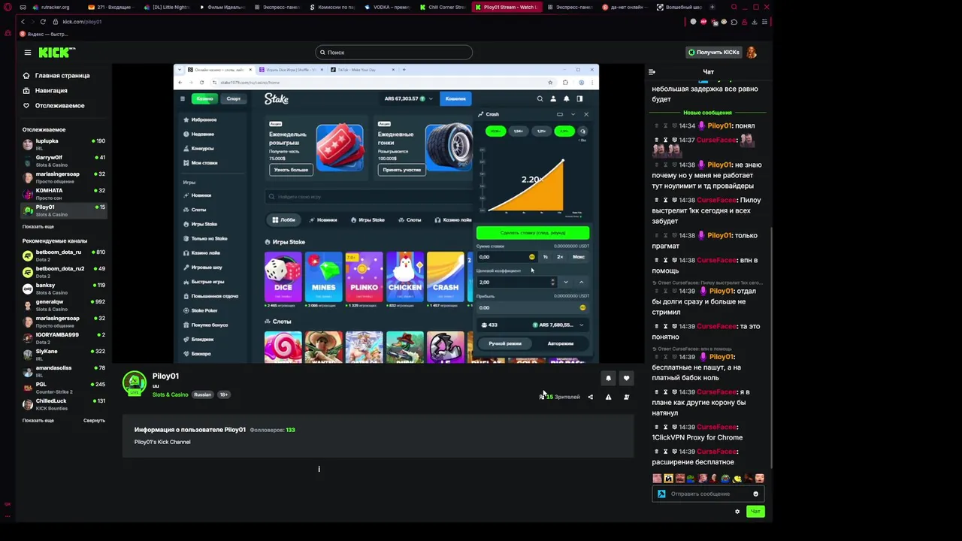Select Лобби category tab
The image size is (962, 541).
(283, 220)
